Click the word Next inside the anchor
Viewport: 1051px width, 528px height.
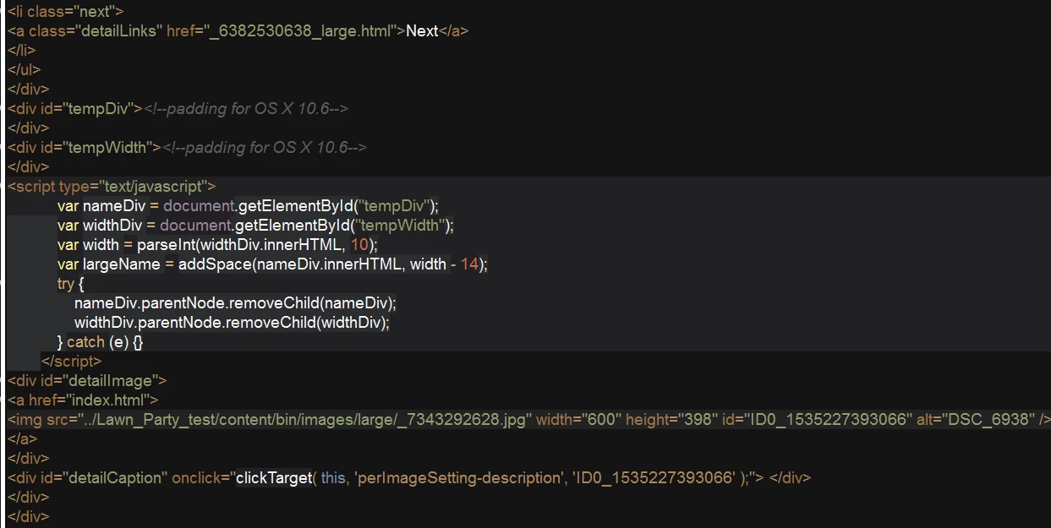(x=422, y=31)
